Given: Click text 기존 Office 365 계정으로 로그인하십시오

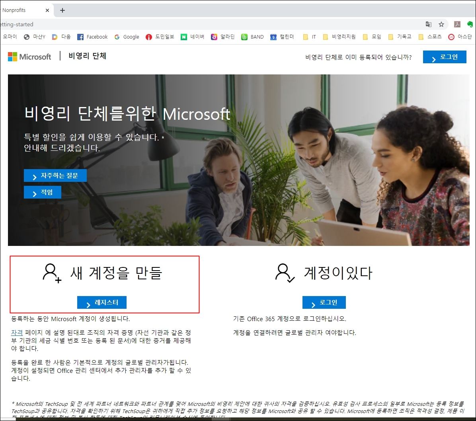Looking at the screenshot, I should pos(290,319).
